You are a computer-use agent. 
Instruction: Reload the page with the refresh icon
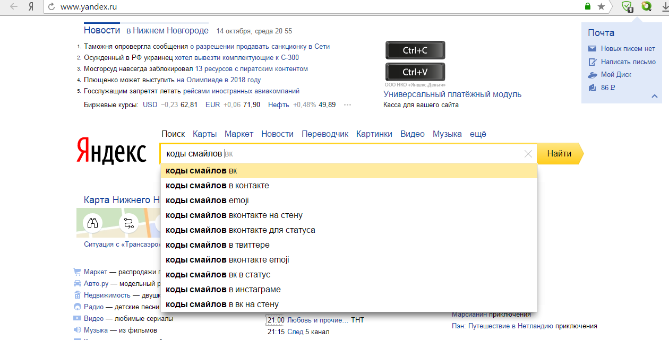coord(51,7)
